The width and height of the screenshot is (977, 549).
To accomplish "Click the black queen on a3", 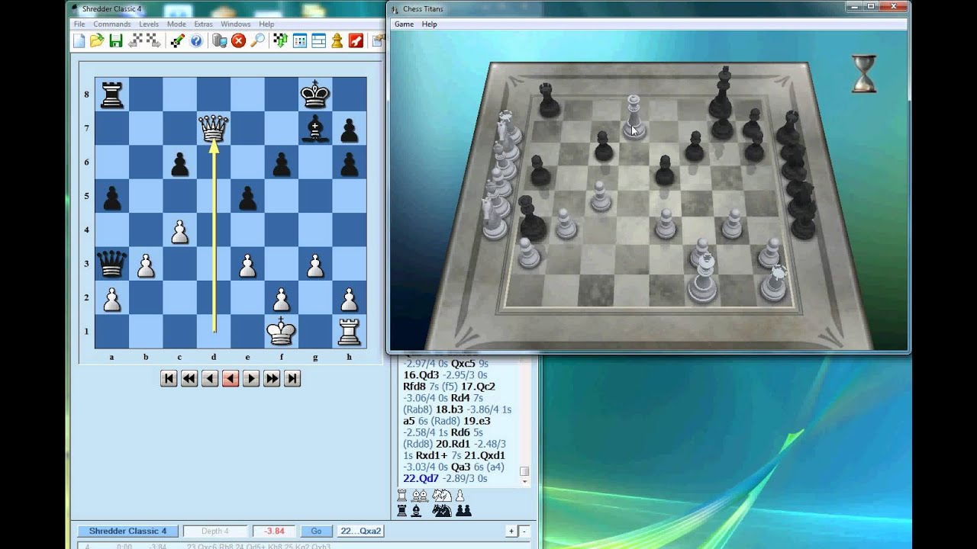I will [x=111, y=264].
